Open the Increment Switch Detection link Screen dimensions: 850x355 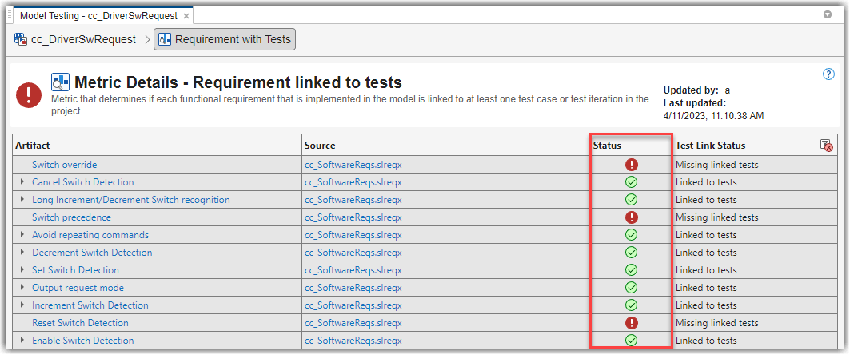pos(90,305)
